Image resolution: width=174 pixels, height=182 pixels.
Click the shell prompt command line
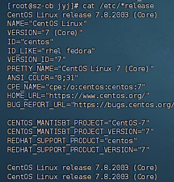pyautogui.click(x=81, y=6)
